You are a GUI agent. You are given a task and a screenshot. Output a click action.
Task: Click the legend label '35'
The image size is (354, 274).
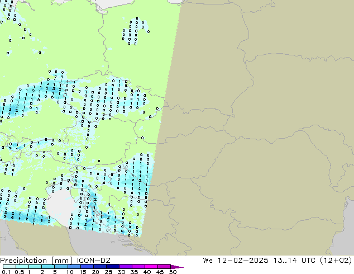[135, 272]
